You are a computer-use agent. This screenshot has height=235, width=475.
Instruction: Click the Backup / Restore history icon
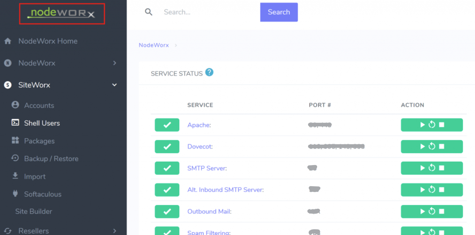15,158
